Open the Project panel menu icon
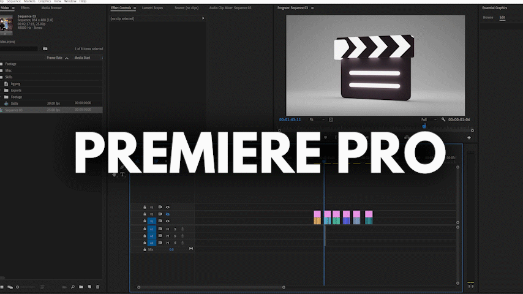 (13, 8)
